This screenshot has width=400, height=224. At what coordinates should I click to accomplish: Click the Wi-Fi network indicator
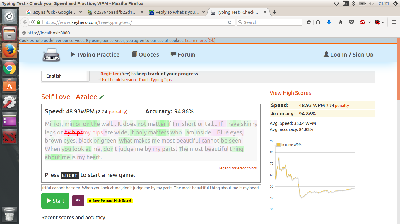(x=336, y=3)
